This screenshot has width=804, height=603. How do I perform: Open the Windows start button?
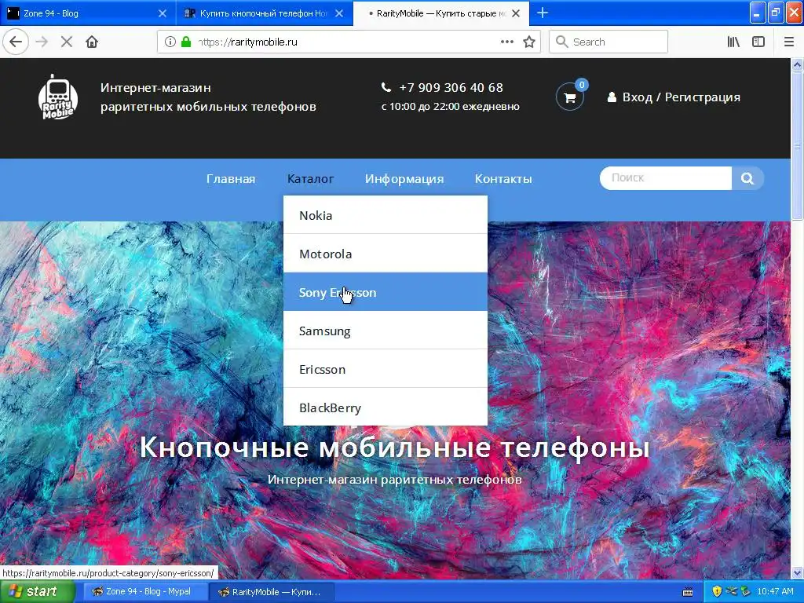click(x=38, y=592)
